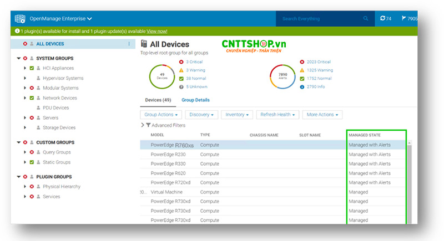Switch to the Devices (49) tab
This screenshot has width=444, height=241.
[158, 100]
